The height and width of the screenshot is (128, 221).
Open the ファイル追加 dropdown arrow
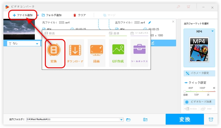(x=38, y=15)
